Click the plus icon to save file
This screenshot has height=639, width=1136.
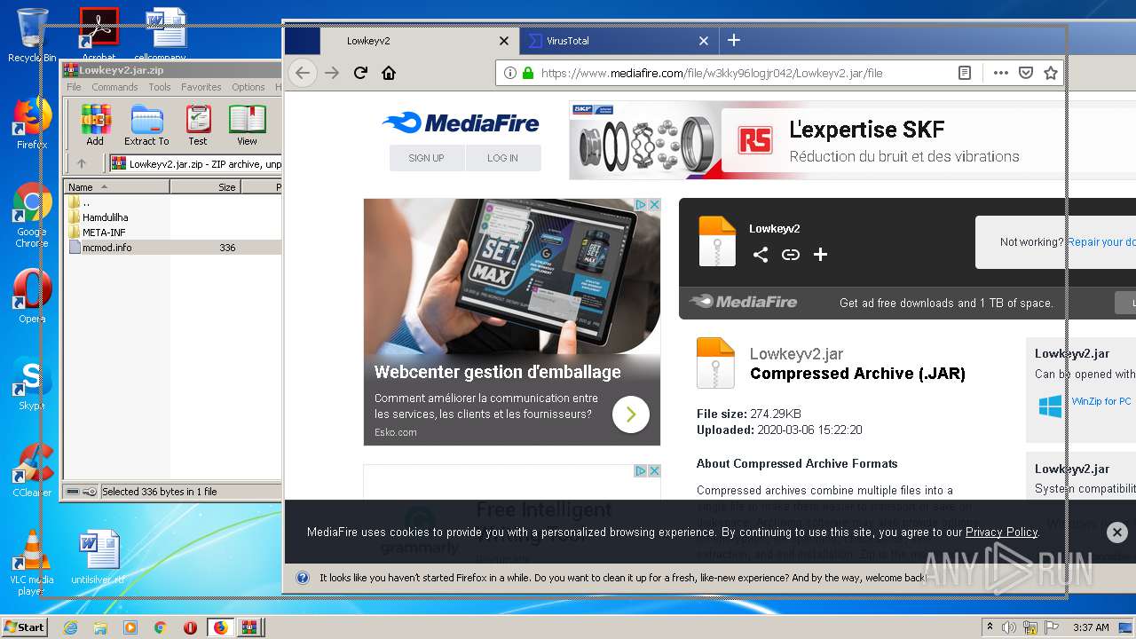(821, 255)
